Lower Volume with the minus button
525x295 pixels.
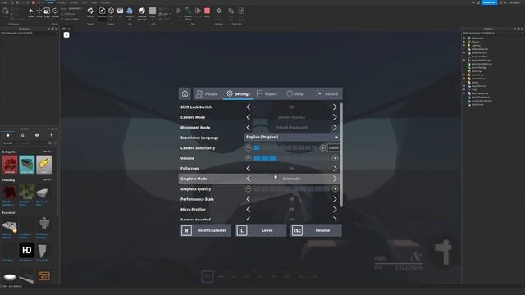tap(248, 158)
